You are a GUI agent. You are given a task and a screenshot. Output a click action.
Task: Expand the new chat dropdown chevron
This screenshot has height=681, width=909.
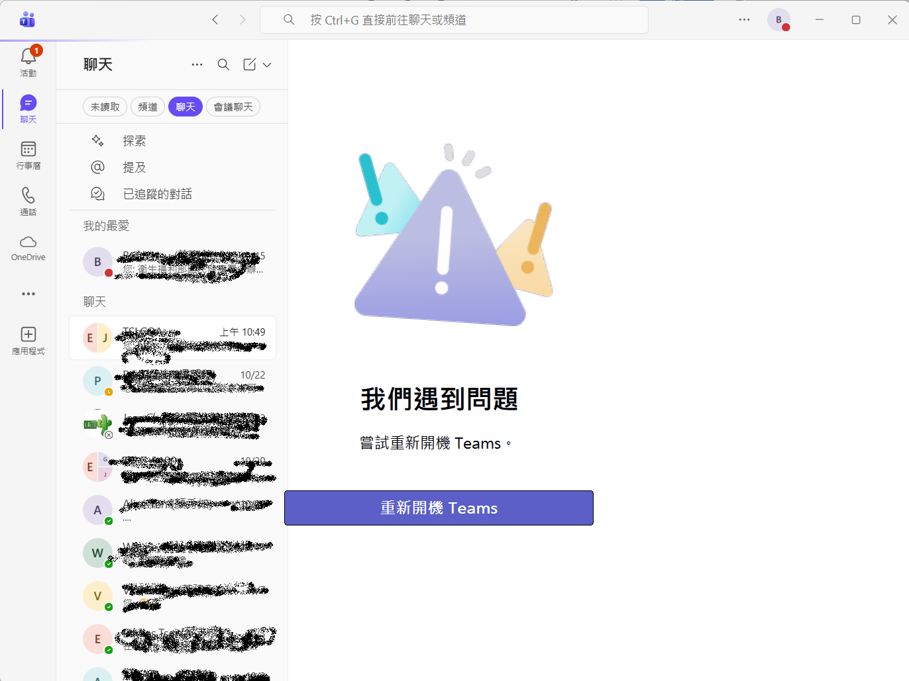click(266, 65)
